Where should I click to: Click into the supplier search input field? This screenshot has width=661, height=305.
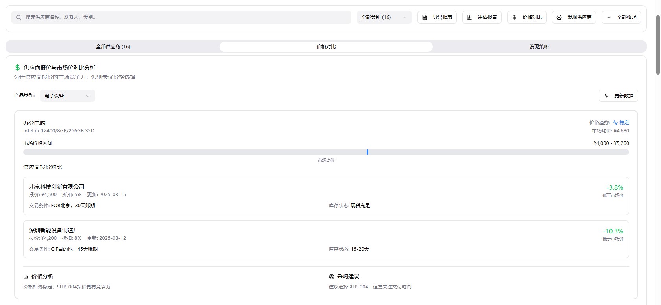(x=185, y=17)
